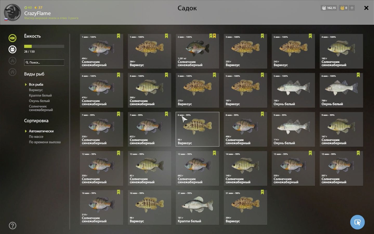Toggle bookmark on the 394 g Вармоус card
The width and height of the screenshot is (374, 234).
[262, 192]
